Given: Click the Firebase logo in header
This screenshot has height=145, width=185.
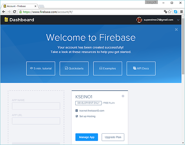Looking at the screenshot, I should tap(6, 20).
